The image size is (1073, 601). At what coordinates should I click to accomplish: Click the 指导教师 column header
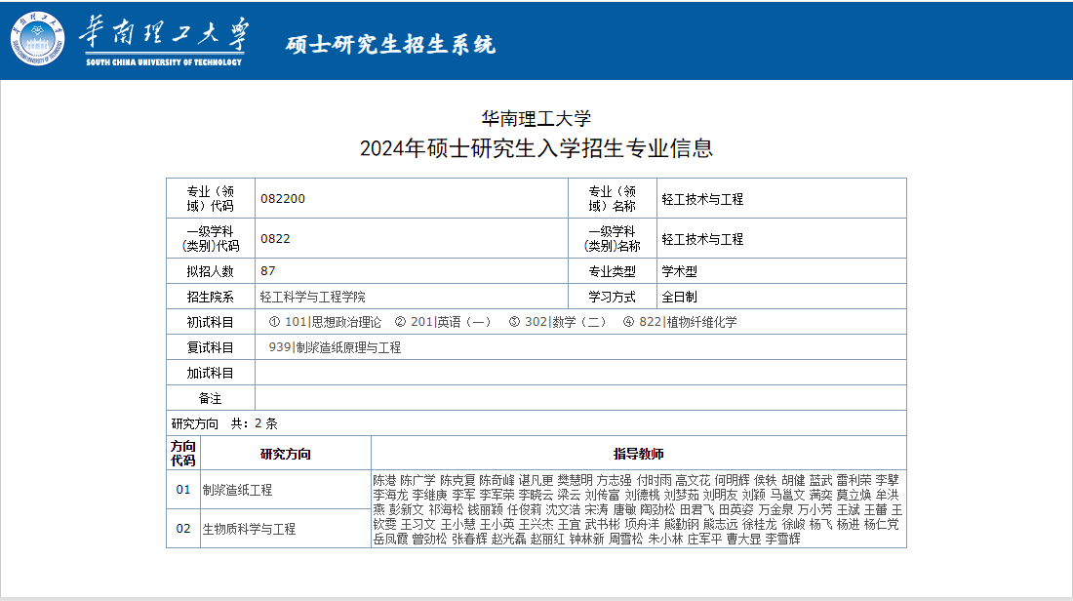click(x=639, y=453)
